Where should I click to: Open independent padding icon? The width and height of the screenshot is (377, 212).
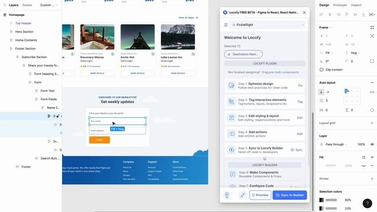(372, 110)
